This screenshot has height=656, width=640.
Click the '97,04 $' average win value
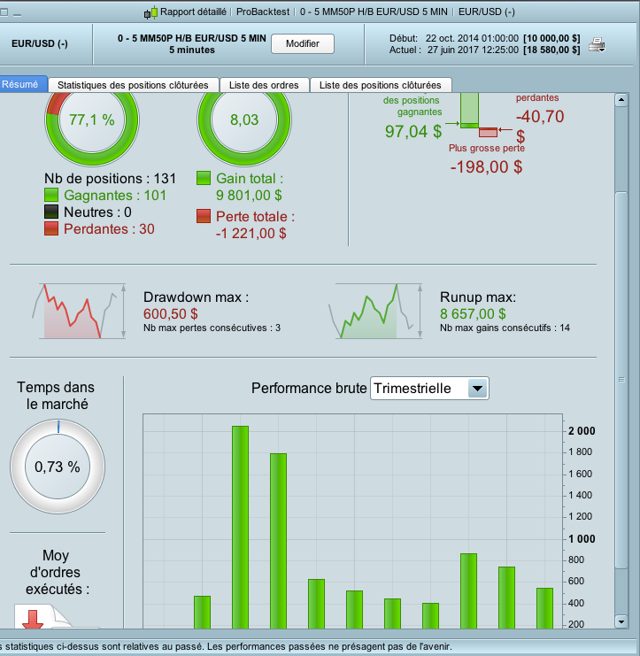[413, 131]
